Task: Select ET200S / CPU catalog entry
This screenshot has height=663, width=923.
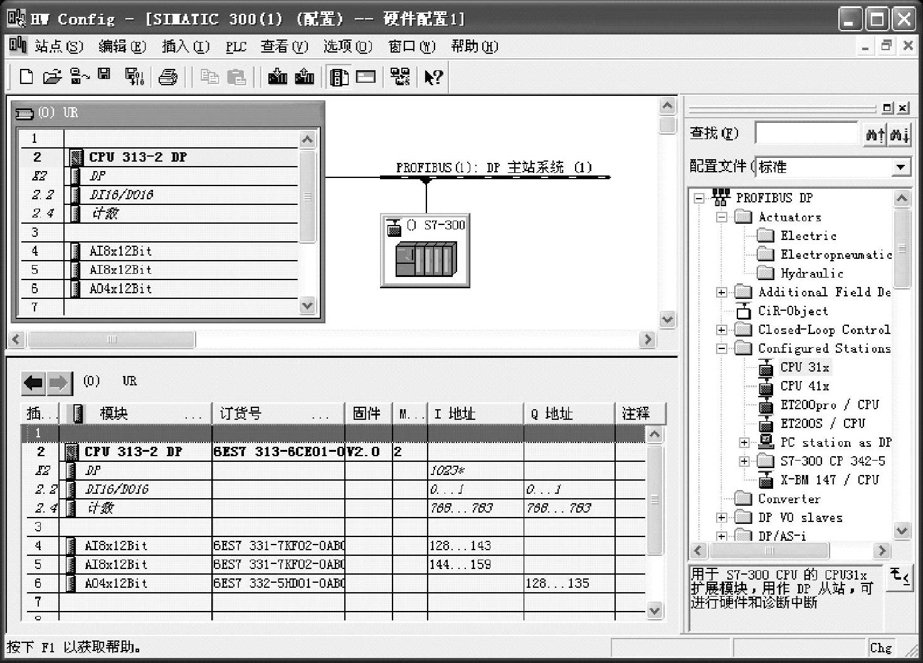Action: pyautogui.click(x=823, y=424)
